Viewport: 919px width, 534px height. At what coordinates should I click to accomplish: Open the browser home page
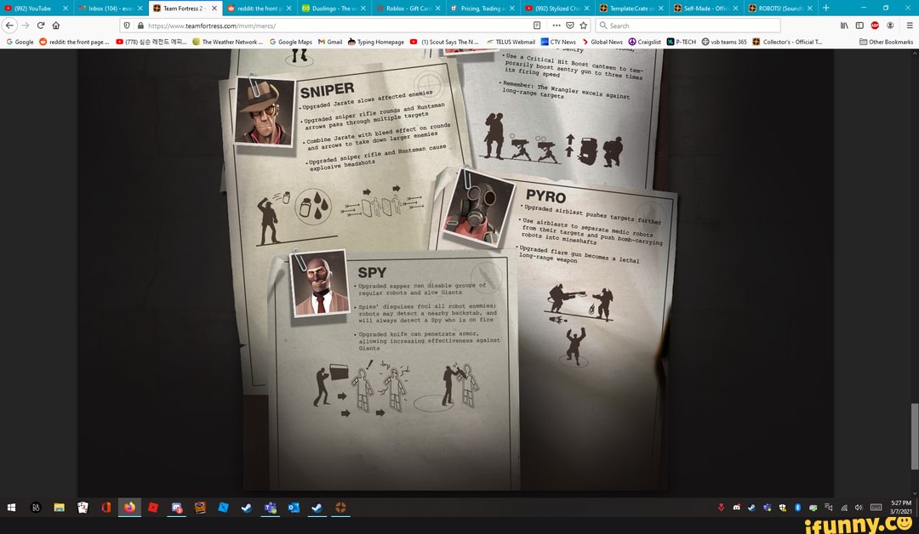click(55, 26)
